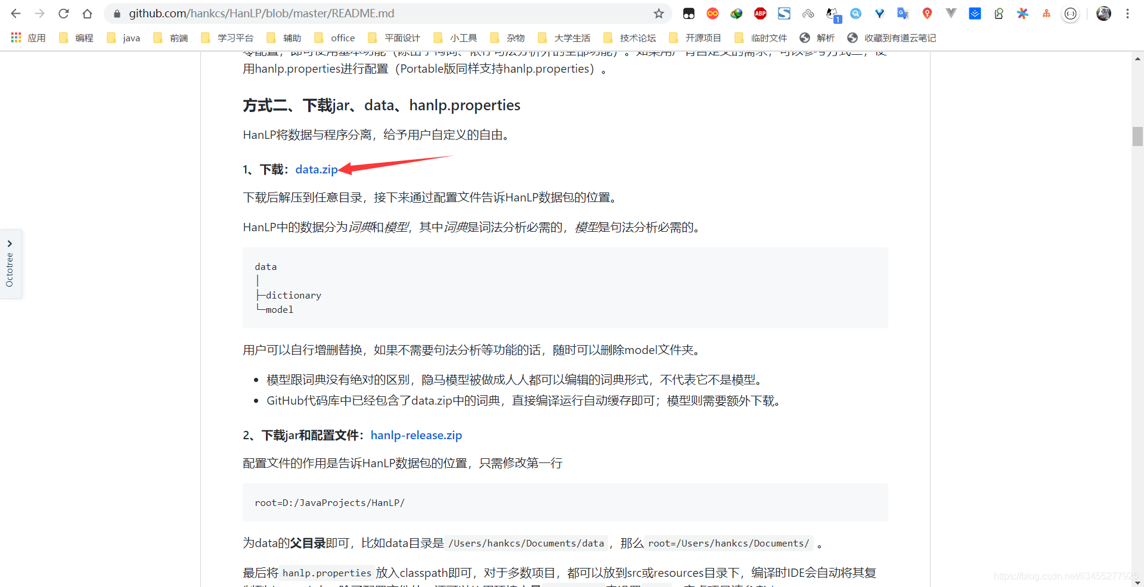The image size is (1144, 587).
Task: Click the inline code /Users/hankcs/Documents/data
Action: [x=526, y=543]
